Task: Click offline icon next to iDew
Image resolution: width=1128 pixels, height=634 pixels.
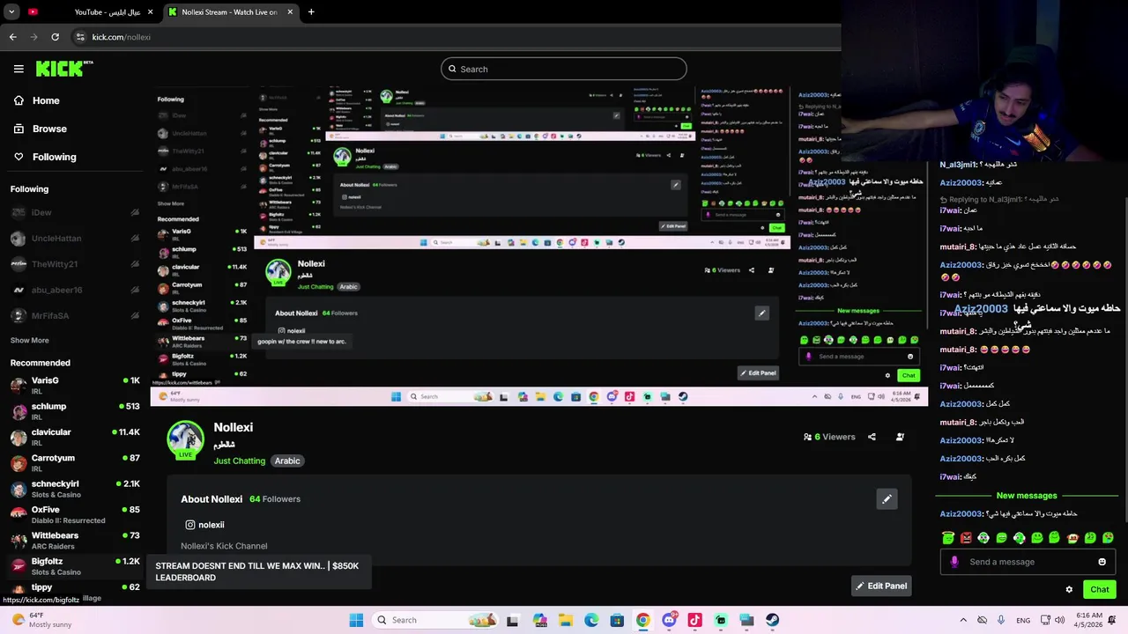Action: pyautogui.click(x=135, y=212)
